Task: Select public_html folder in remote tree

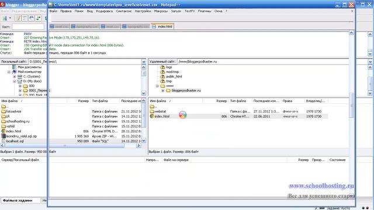Action: (174, 76)
